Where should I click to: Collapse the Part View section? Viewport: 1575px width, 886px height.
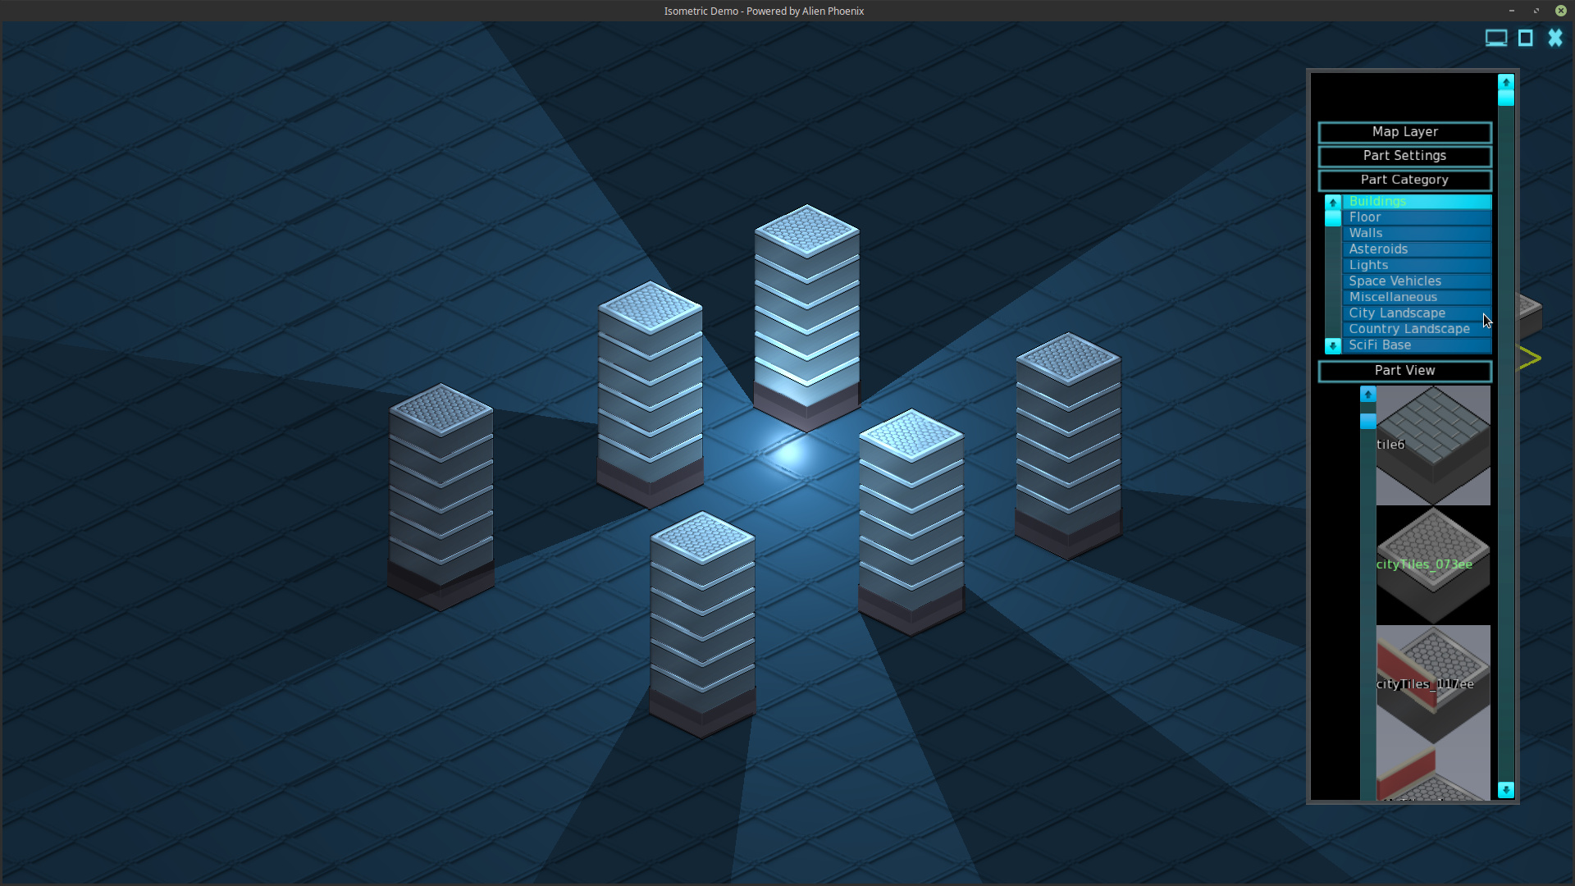(1404, 371)
